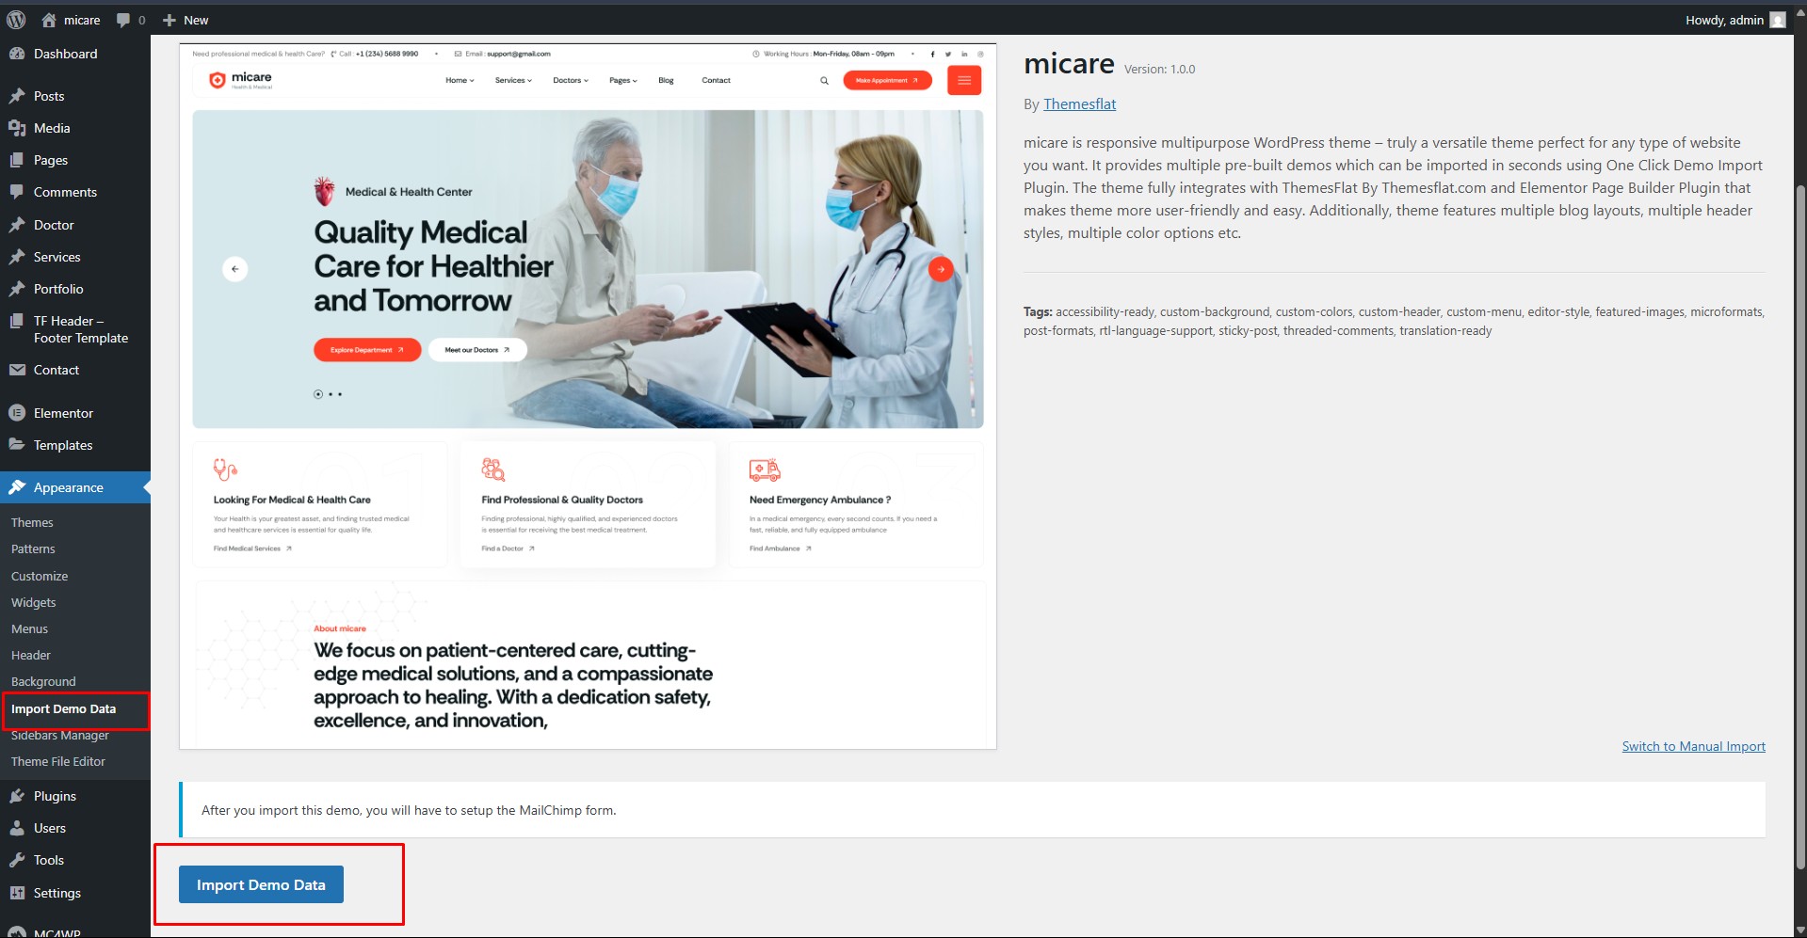Click the plus icon next to New
The width and height of the screenshot is (1807, 938).
tap(169, 20)
